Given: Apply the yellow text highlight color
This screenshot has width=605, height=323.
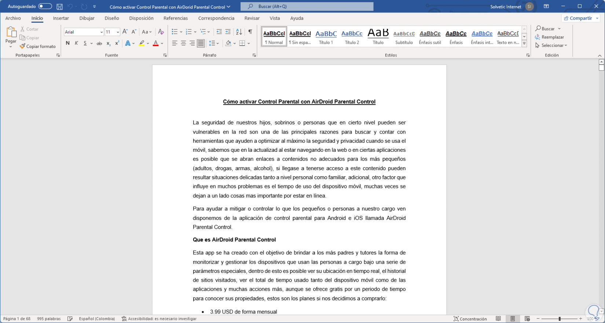Looking at the screenshot, I should point(142,43).
